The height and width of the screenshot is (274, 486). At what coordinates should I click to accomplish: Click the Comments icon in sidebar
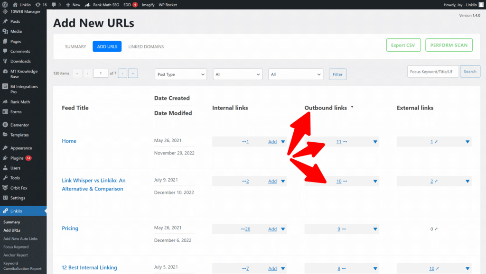(5, 51)
